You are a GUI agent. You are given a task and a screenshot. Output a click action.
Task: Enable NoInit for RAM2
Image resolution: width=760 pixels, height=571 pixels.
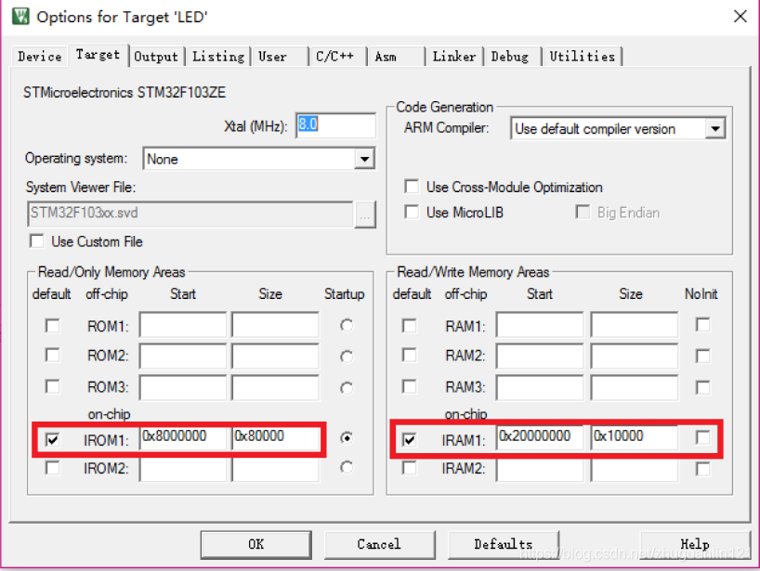coord(702,356)
